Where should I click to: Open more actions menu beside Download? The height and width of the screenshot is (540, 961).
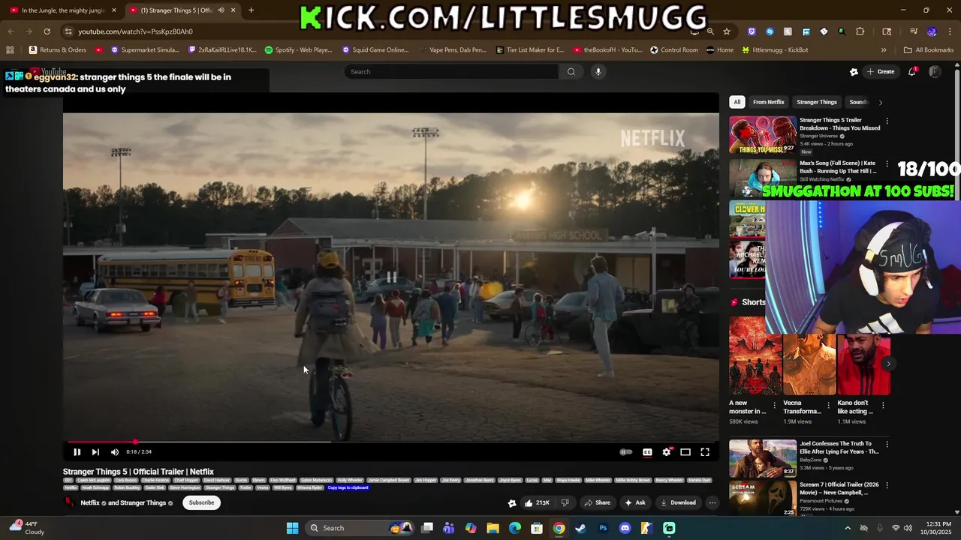pyautogui.click(x=712, y=502)
